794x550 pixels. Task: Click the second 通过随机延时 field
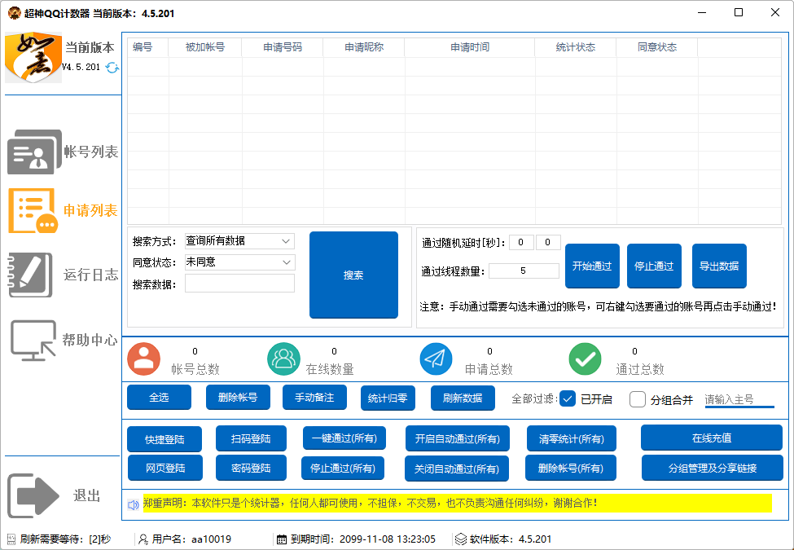point(548,243)
